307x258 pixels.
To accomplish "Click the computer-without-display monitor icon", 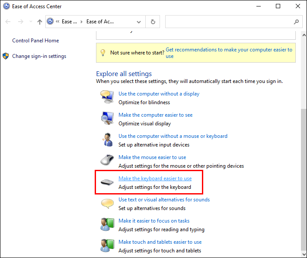I will tap(107, 97).
